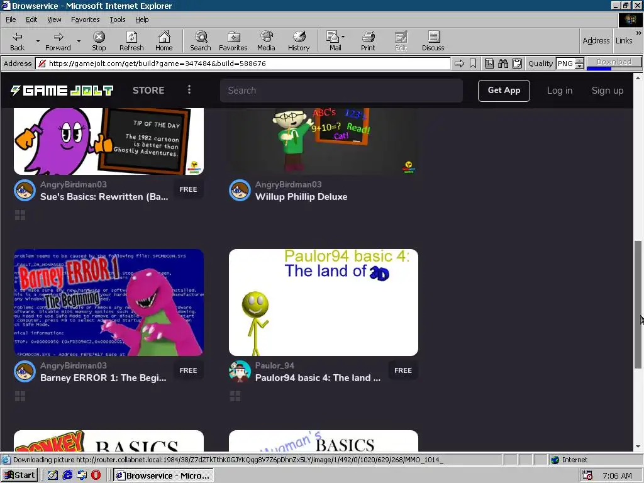Screen dimensions: 644x483
Task: Open the Tools menu
Action: pyautogui.click(x=118, y=19)
